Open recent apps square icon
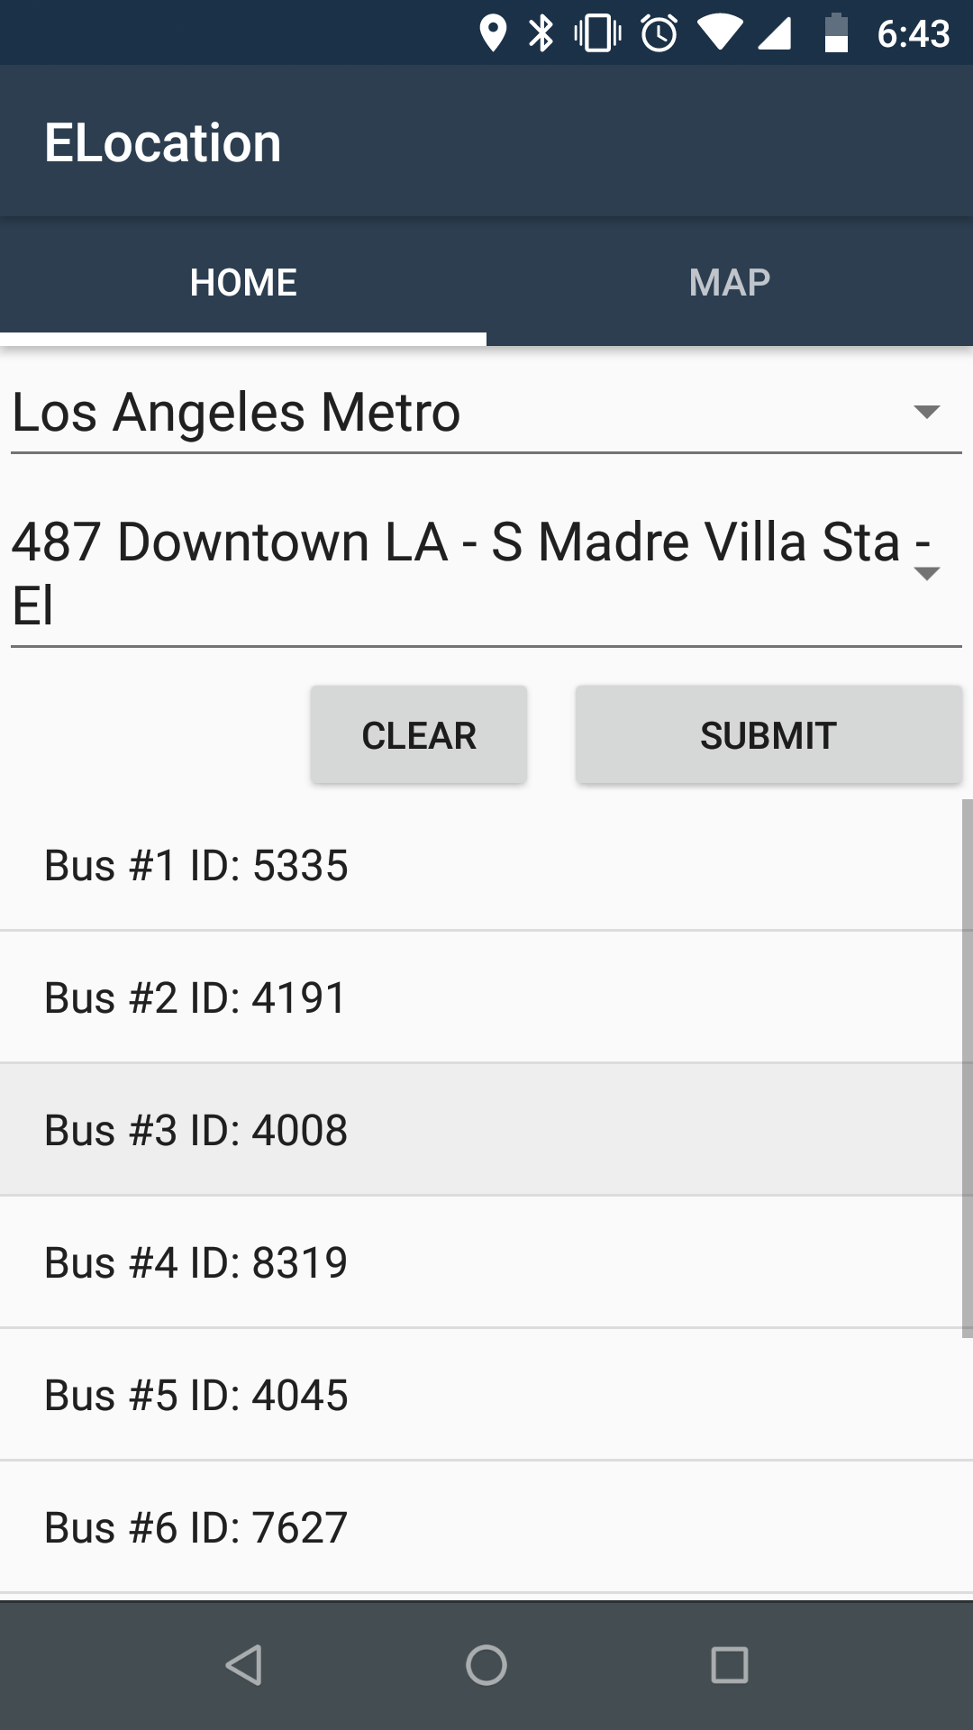This screenshot has width=973, height=1730. 729,1664
